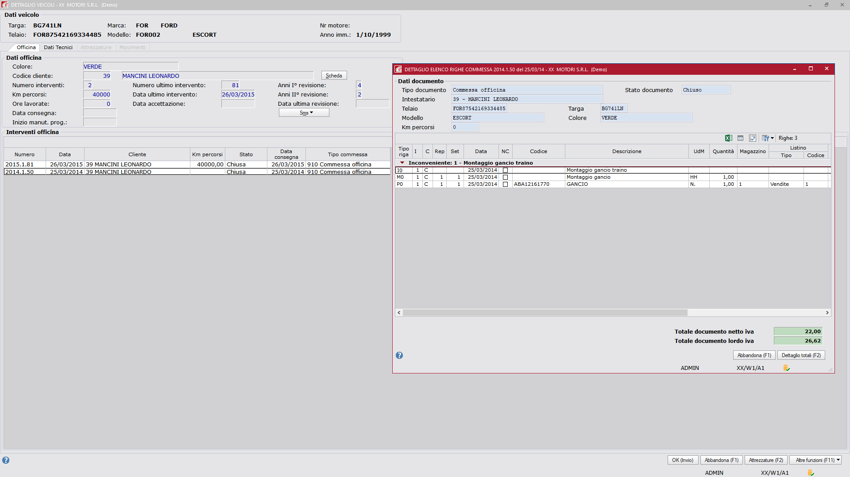Viewport: 850px width, 477px height.
Task: Toggle NC checkbox on the M0 row
Action: click(x=505, y=177)
